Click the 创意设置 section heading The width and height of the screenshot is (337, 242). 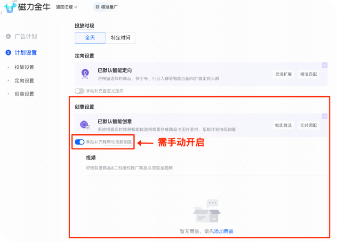(84, 107)
